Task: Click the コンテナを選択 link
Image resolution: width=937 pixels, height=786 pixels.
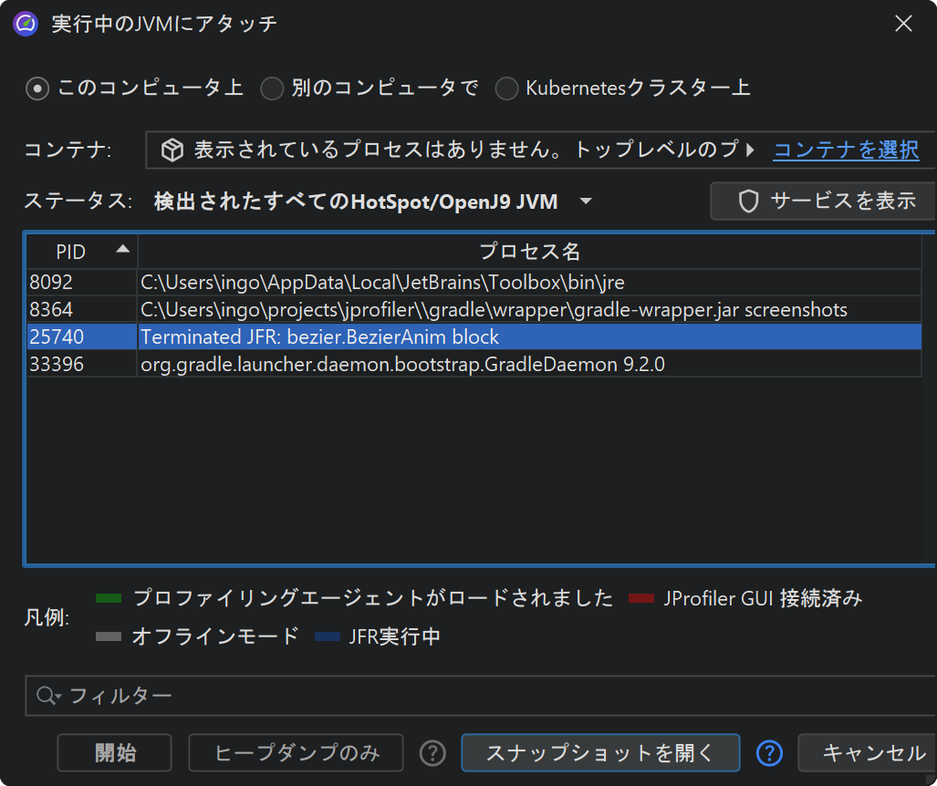Action: click(846, 150)
